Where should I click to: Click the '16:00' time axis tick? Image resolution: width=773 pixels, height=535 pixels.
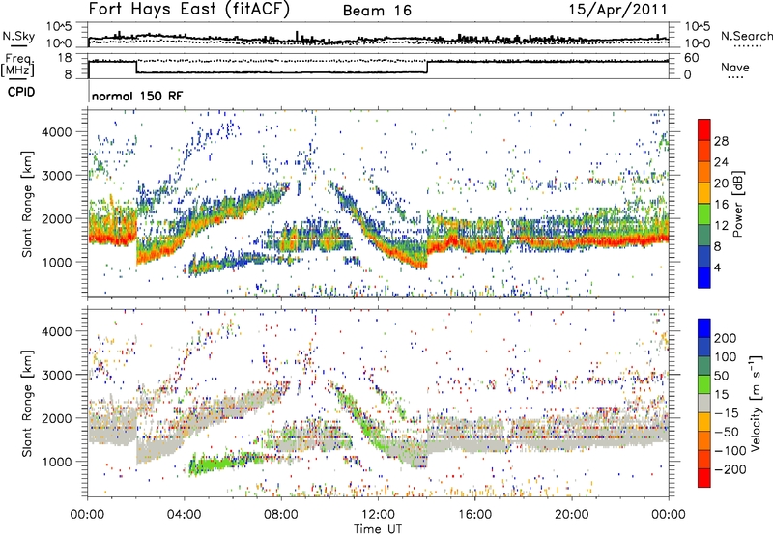coord(474,515)
